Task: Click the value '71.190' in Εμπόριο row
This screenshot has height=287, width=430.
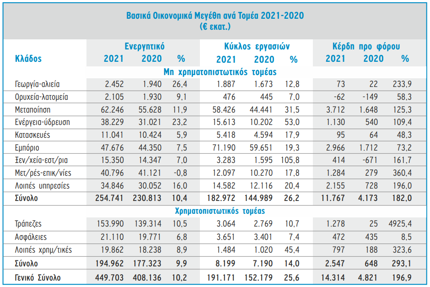Action: coord(224,147)
